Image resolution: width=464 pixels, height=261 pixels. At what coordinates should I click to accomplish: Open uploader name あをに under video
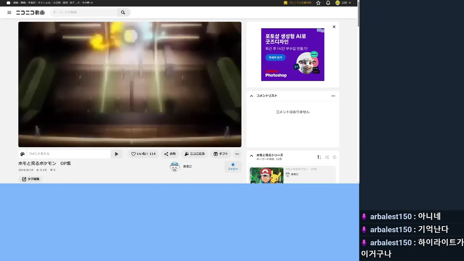187,166
